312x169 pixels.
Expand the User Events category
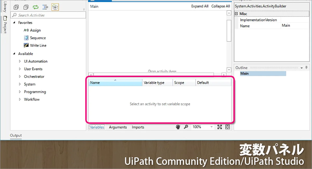[20, 69]
